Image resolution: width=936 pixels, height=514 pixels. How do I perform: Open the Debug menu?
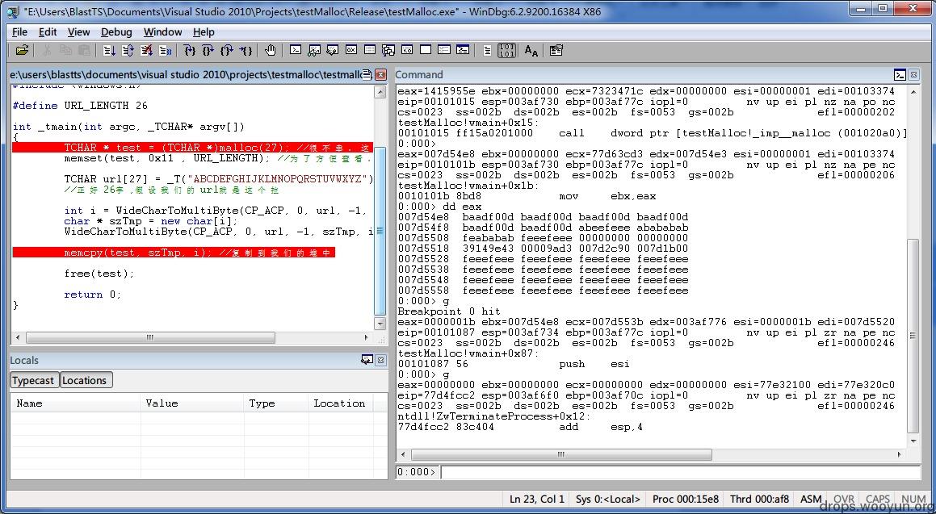(116, 31)
